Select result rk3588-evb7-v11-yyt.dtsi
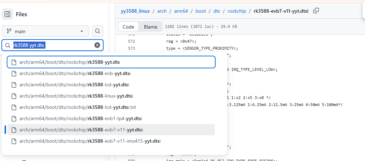The image size is (365, 161). click(111, 130)
